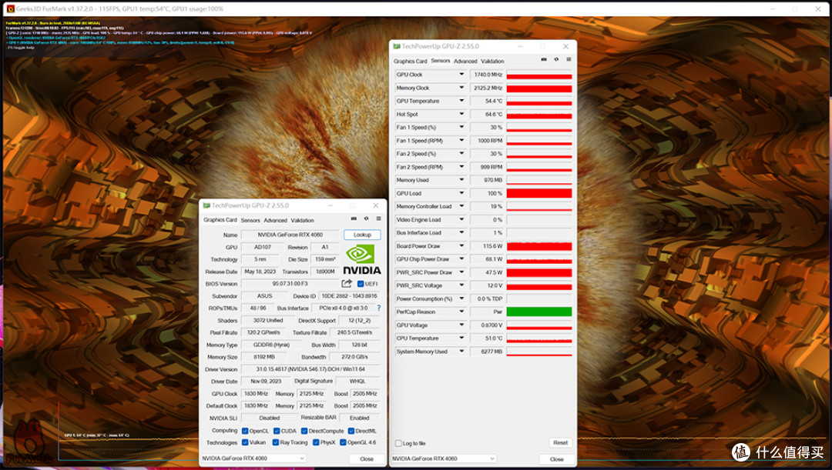Click the Release Date field May 18, 2023
Viewport: 832px width, 470px height.
tap(260, 272)
